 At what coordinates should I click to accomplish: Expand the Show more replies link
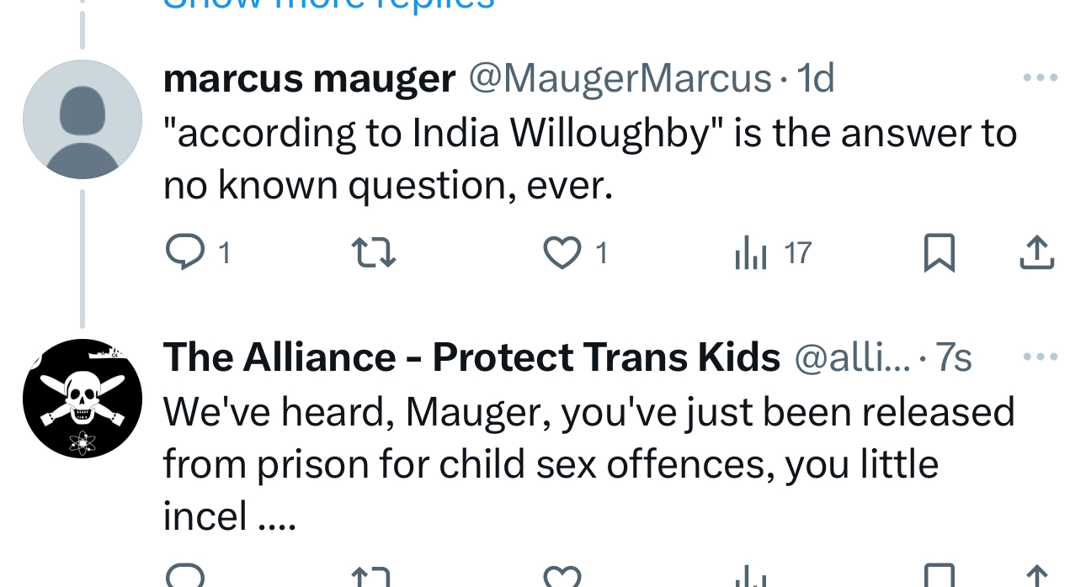click(328, 4)
